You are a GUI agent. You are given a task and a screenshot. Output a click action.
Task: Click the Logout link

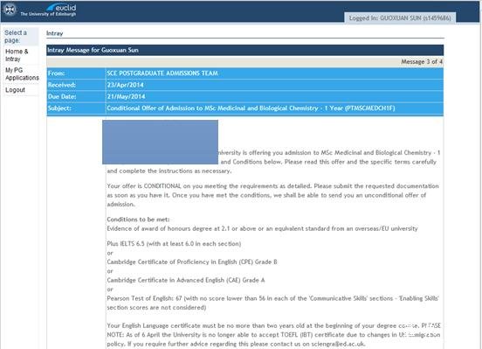(15, 90)
